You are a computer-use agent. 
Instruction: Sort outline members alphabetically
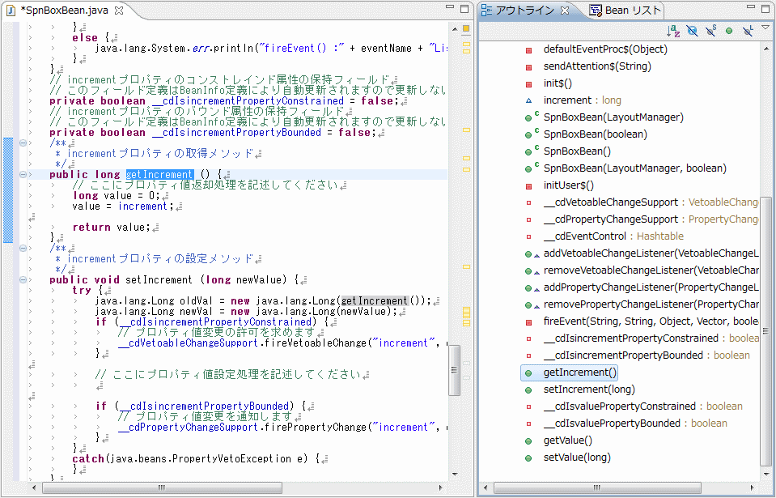coord(673,31)
